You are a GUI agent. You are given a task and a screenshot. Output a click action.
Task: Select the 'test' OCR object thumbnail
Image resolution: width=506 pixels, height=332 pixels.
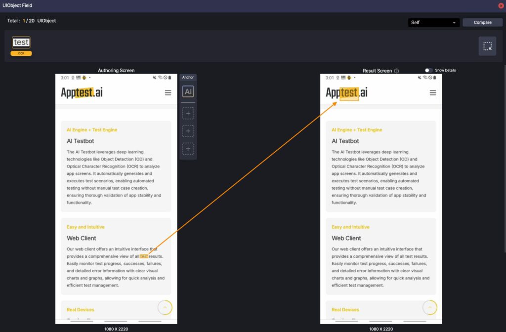coord(21,42)
